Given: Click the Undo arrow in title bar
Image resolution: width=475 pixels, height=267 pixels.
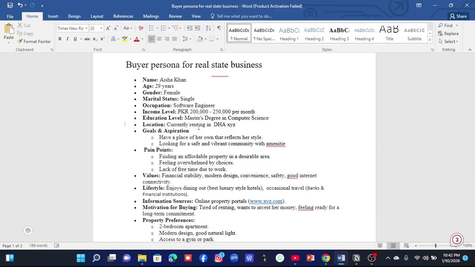Looking at the screenshot, I should point(20,6).
